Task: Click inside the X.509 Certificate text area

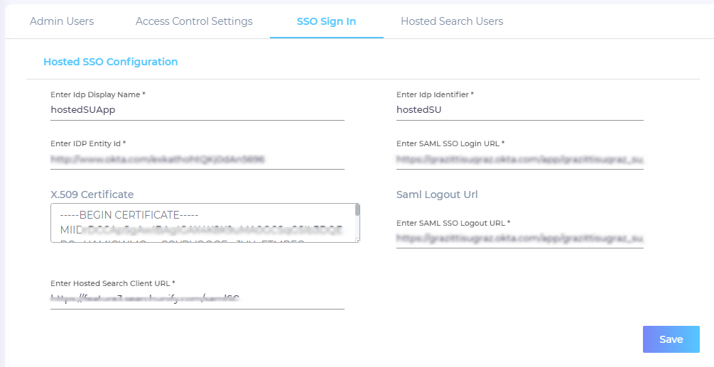Action: [x=202, y=223]
